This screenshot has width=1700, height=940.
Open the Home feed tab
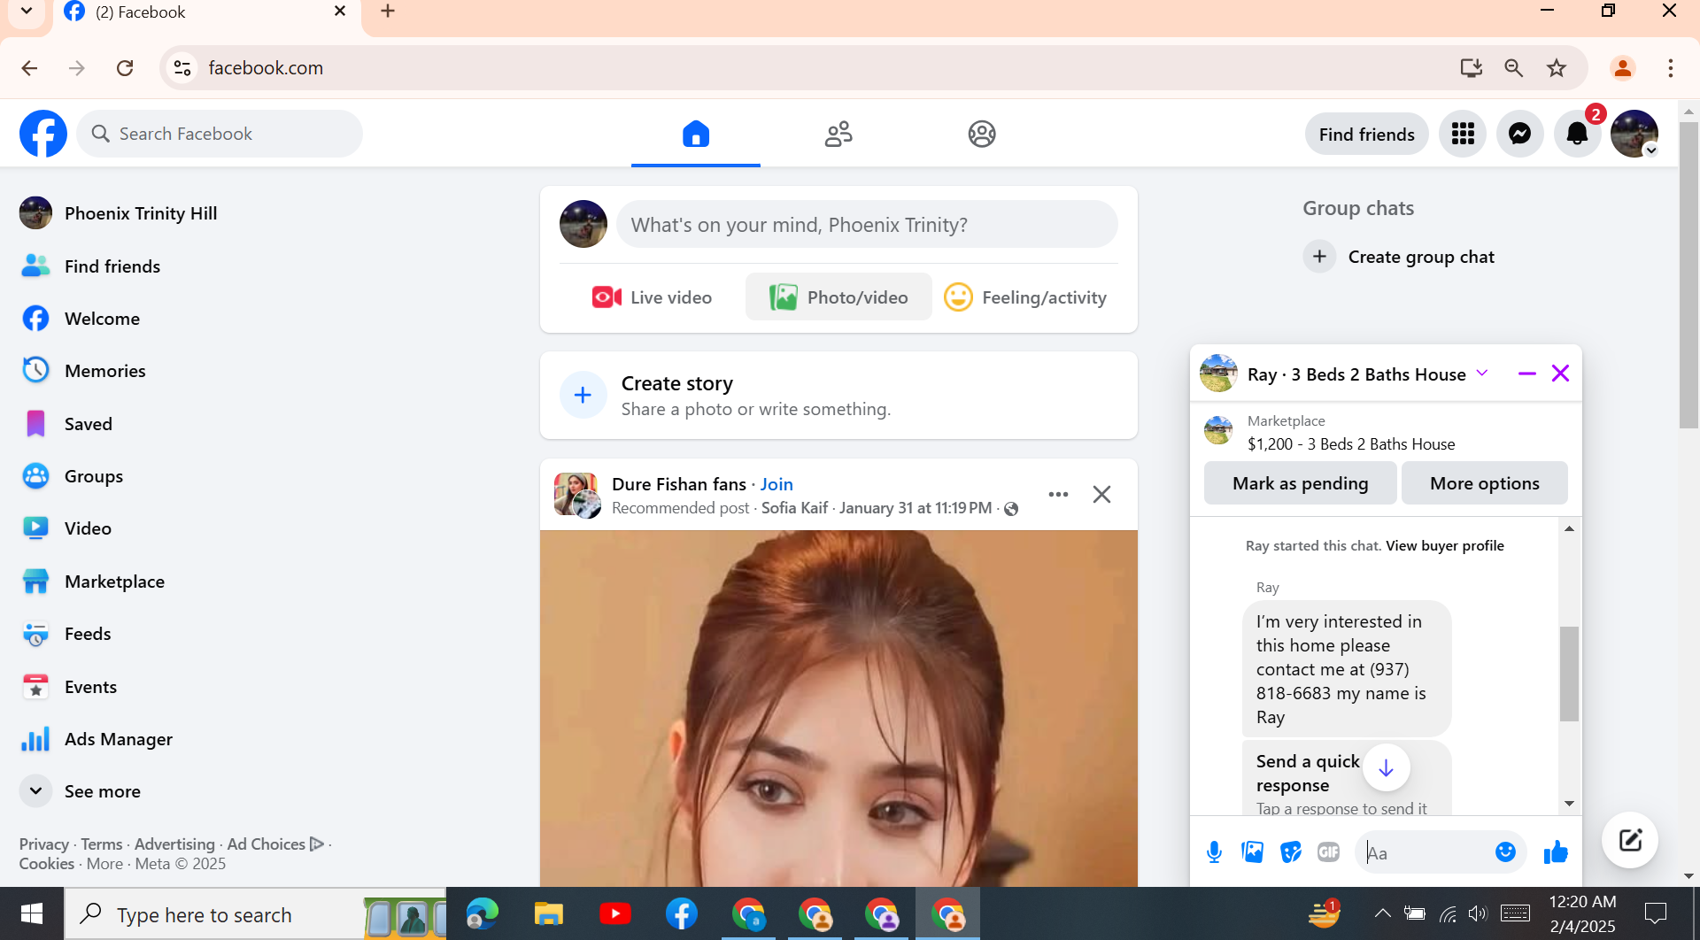click(x=696, y=134)
